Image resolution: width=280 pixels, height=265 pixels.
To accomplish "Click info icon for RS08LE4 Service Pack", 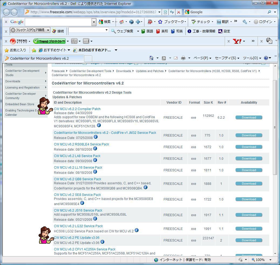I will point(95,149).
